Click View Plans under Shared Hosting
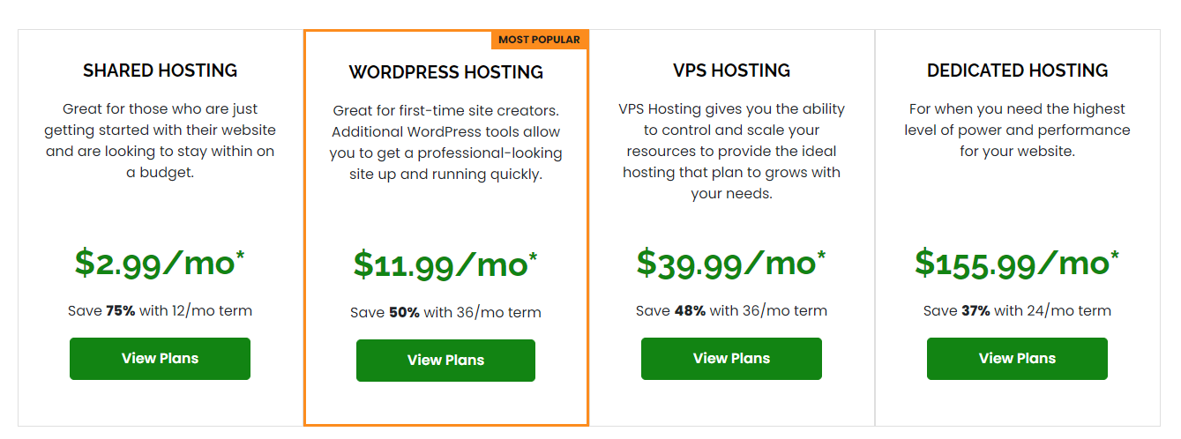This screenshot has height=439, width=1181. point(160,359)
